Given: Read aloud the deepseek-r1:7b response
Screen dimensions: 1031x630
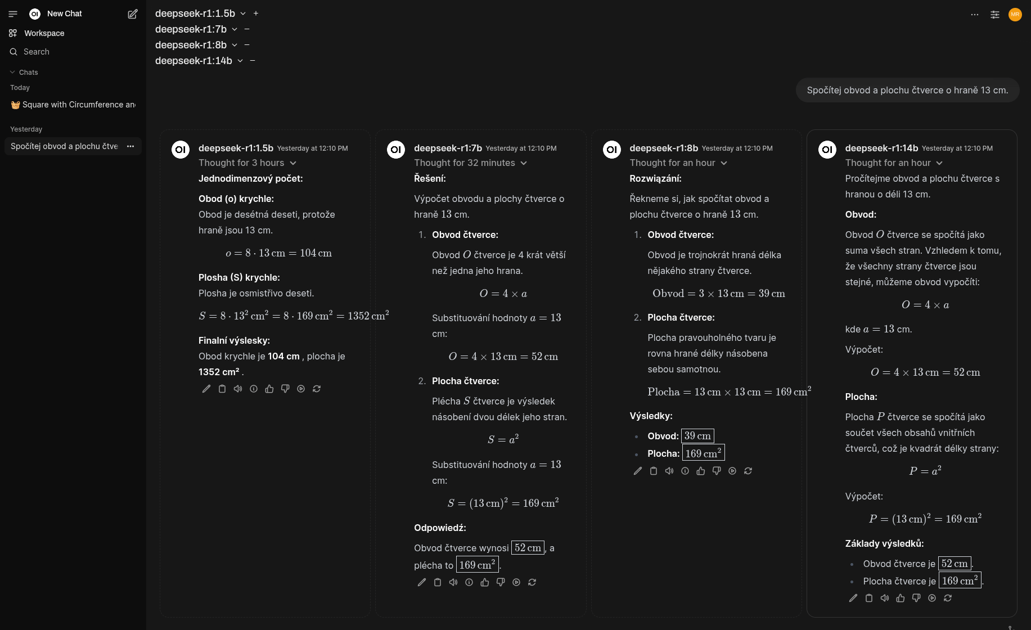Looking at the screenshot, I should [453, 582].
